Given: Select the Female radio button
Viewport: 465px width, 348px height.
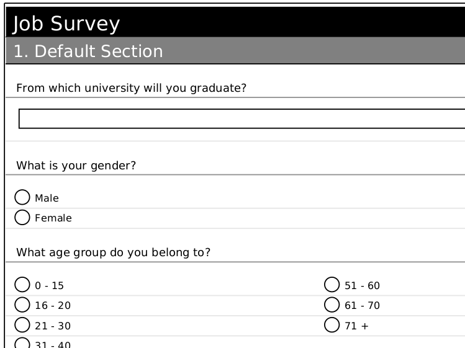Looking at the screenshot, I should [22, 217].
